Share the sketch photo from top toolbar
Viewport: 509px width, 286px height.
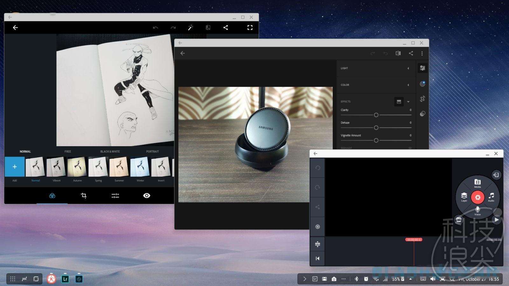coord(226,28)
